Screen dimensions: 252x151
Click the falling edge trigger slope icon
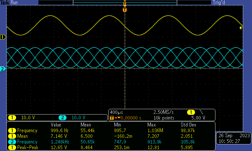pyautogui.click(x=201, y=112)
